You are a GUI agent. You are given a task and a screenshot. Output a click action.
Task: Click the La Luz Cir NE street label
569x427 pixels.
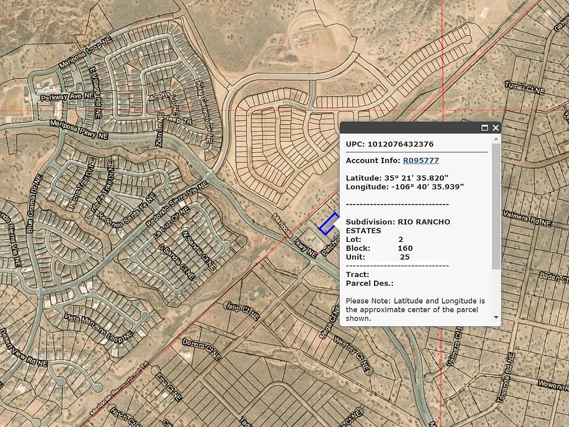(171, 222)
